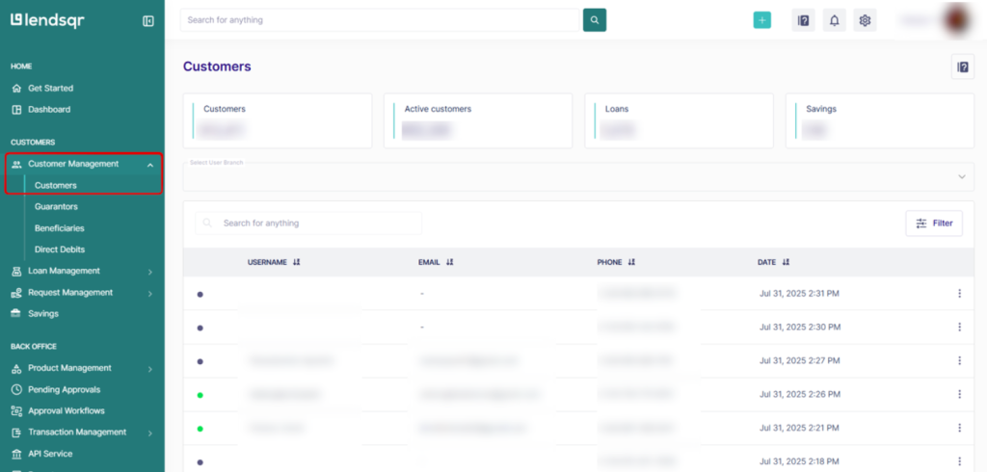Click date Jul 31, 2025 2:21 PM
Image resolution: width=987 pixels, height=472 pixels.
tap(799, 428)
